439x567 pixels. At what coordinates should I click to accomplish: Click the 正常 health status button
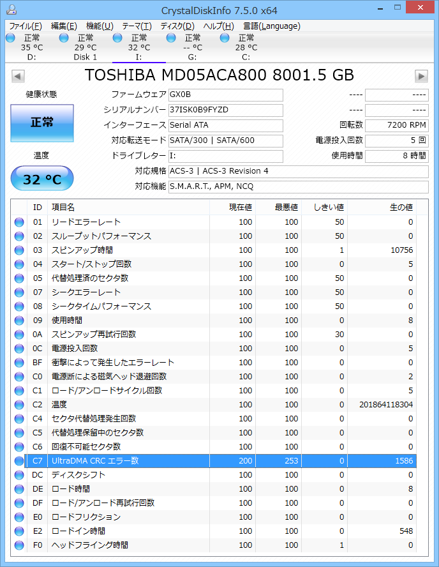click(42, 123)
